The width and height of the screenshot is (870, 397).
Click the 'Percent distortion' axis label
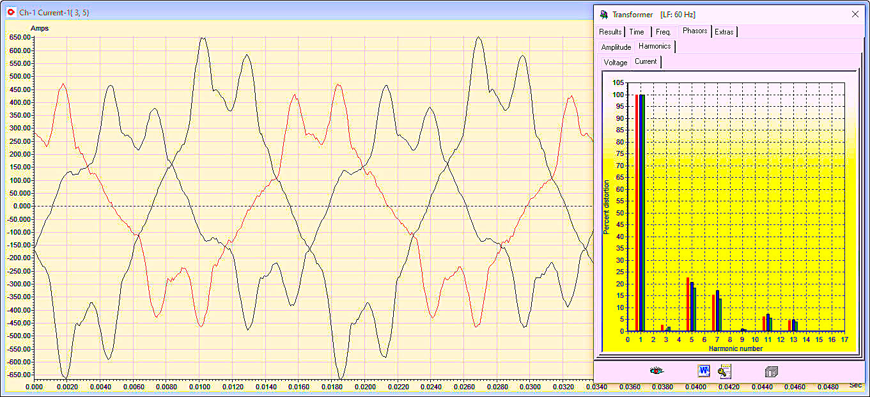click(607, 207)
